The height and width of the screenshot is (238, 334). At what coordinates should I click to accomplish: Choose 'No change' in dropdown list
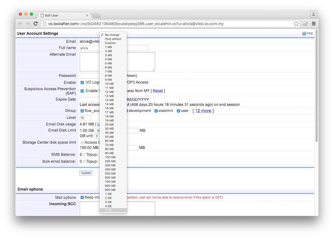click(x=113, y=35)
